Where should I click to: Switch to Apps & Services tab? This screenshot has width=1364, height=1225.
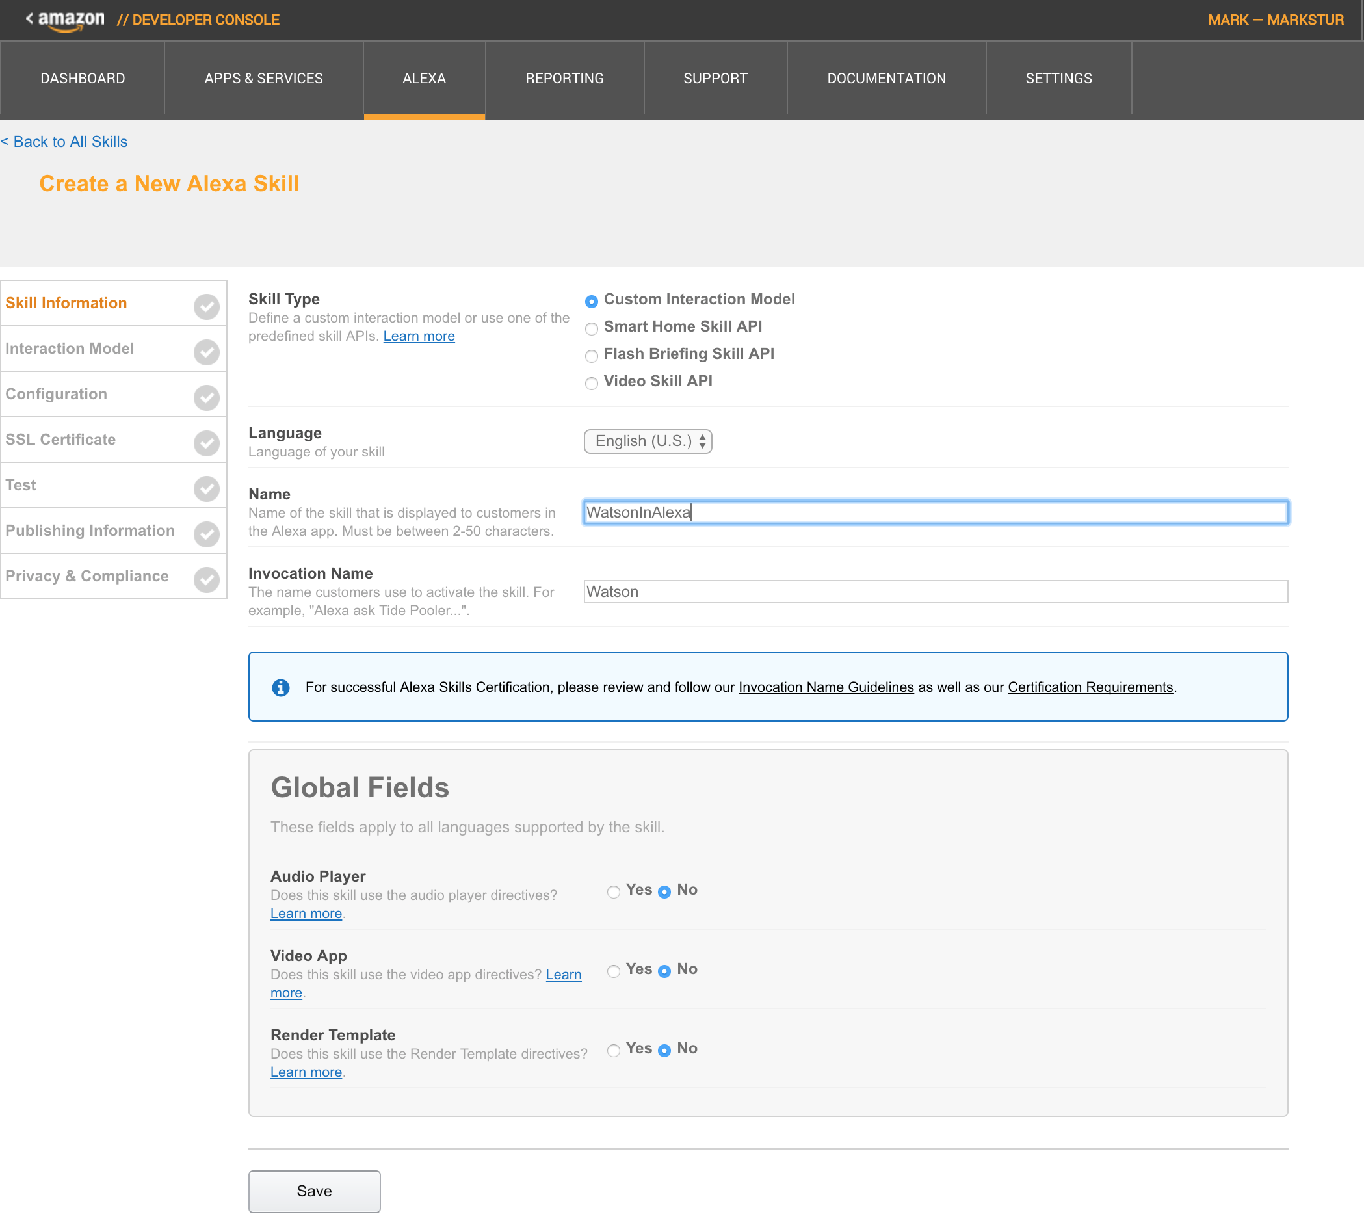(263, 79)
